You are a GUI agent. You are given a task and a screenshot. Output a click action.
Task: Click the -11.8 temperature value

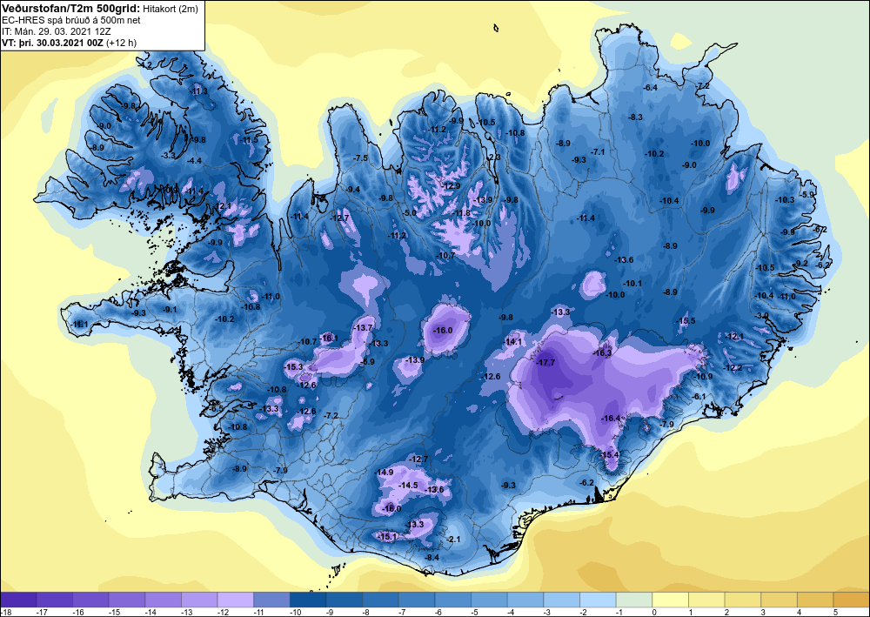pos(461,213)
